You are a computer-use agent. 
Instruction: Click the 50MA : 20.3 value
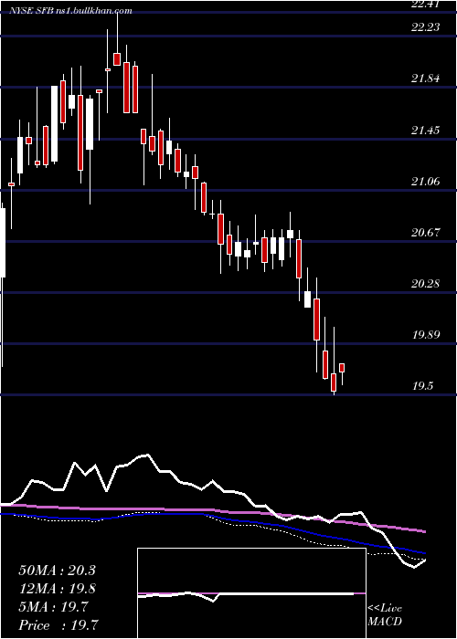pos(57,571)
